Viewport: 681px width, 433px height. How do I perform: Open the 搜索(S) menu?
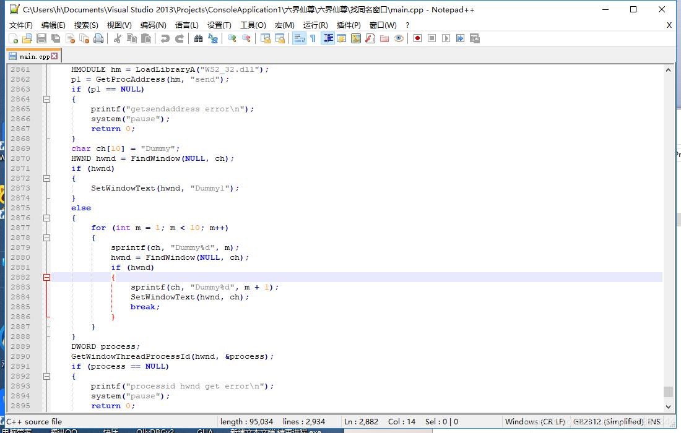click(x=86, y=25)
